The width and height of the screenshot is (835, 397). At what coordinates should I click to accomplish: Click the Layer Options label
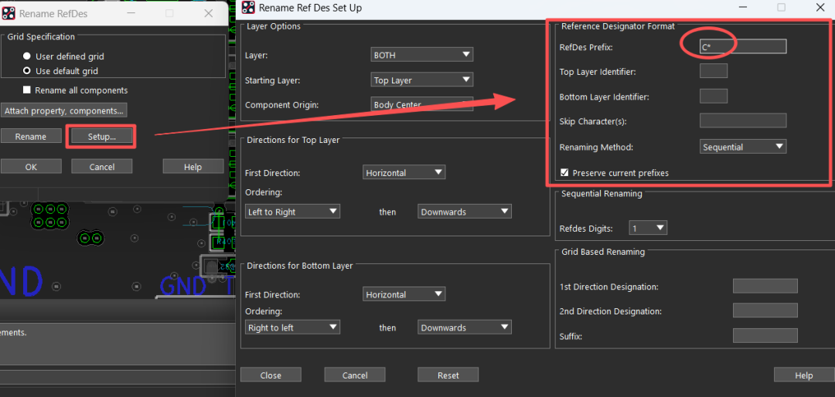(x=274, y=26)
